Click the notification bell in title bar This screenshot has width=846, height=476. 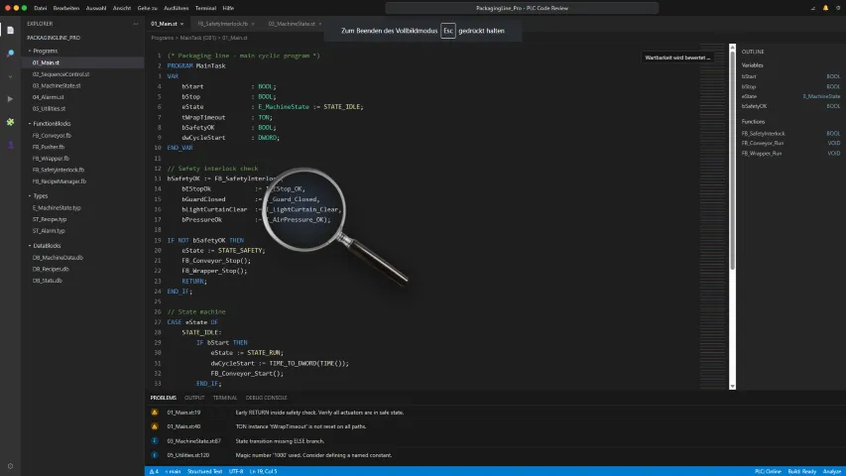[x=825, y=8]
